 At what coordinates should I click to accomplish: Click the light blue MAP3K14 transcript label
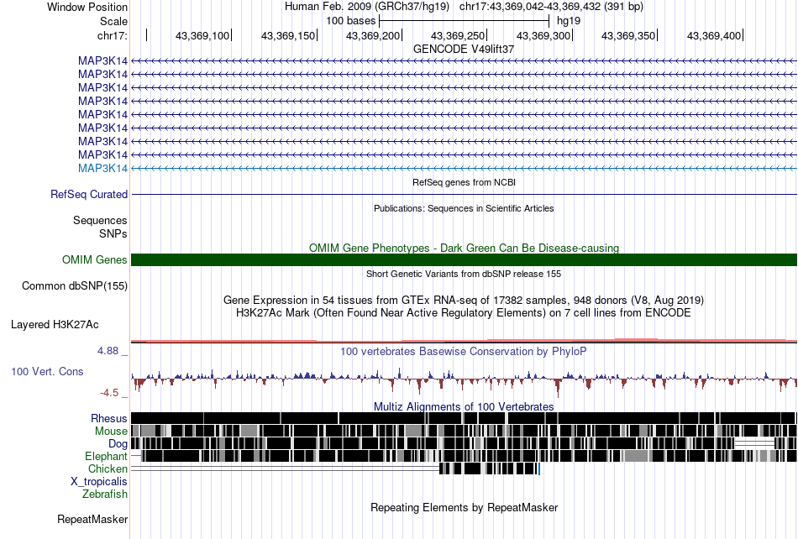(102, 168)
